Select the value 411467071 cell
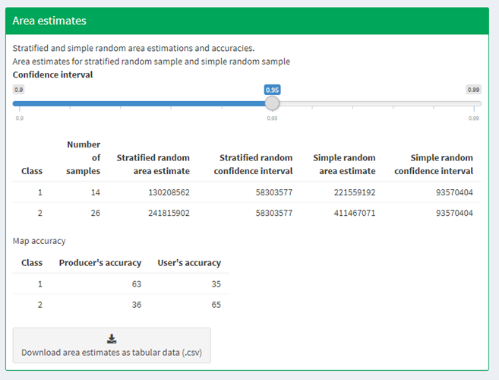499x380 pixels. [355, 213]
